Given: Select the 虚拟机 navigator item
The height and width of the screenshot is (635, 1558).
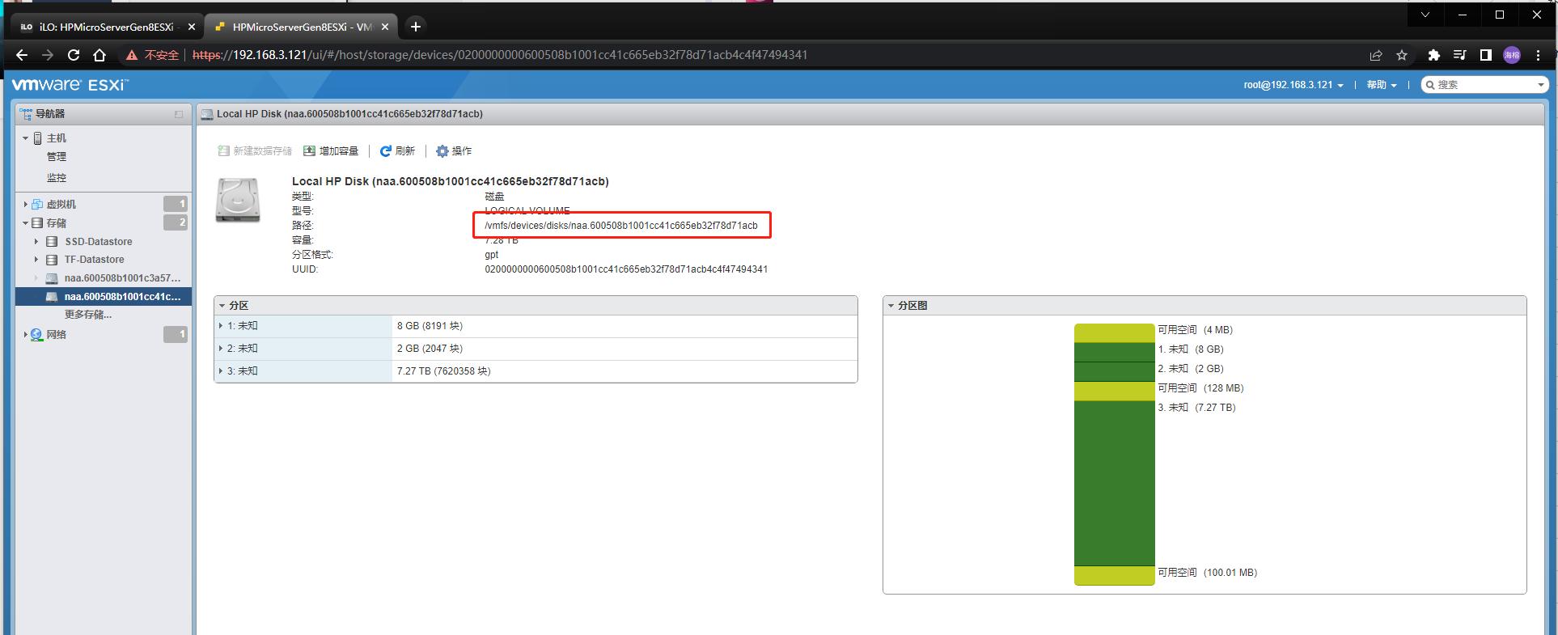Looking at the screenshot, I should pyautogui.click(x=61, y=205).
